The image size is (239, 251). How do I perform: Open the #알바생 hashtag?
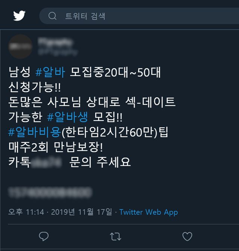tap(68, 117)
